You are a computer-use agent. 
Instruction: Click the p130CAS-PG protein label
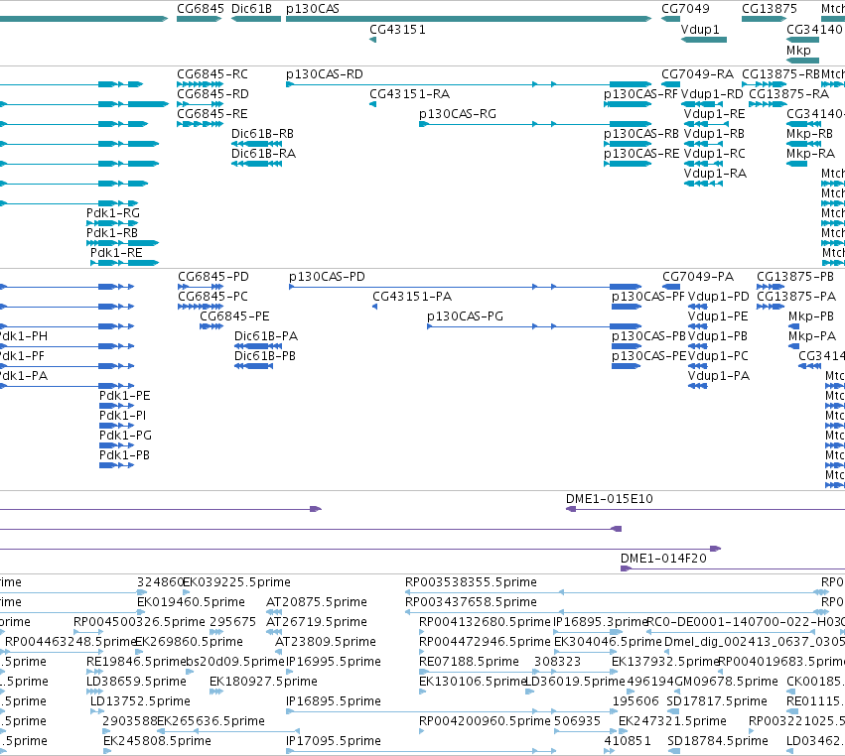[465, 316]
